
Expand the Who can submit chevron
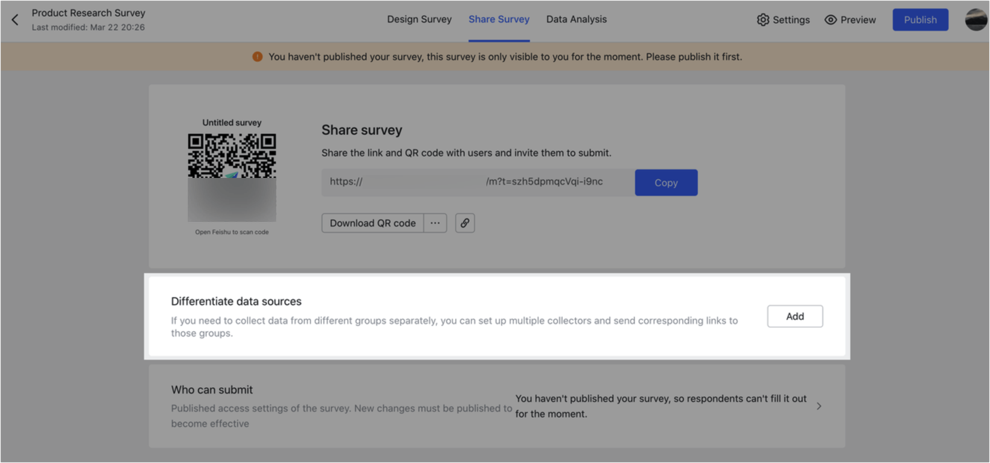tap(819, 406)
